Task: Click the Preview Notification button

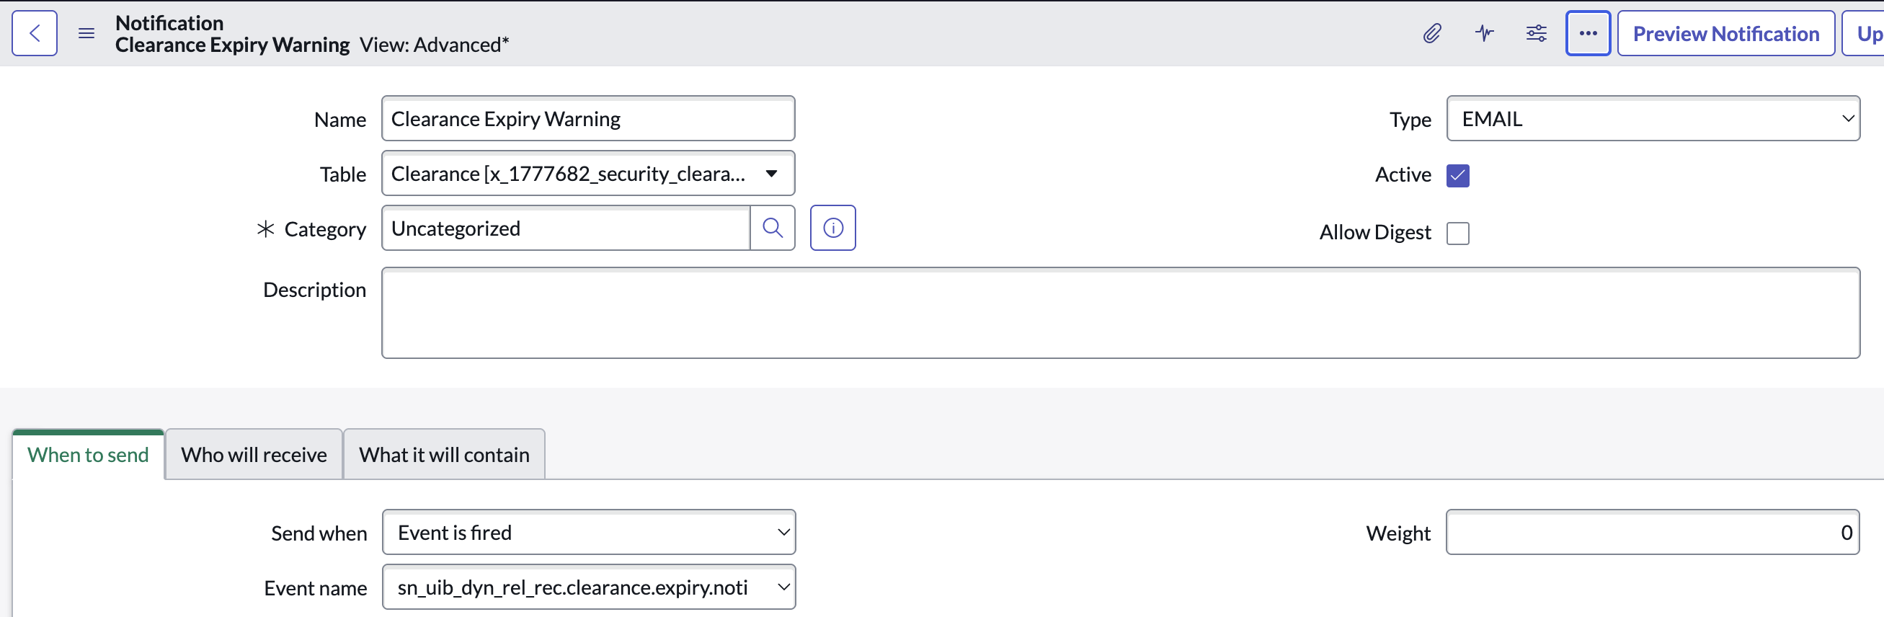Action: [x=1725, y=34]
